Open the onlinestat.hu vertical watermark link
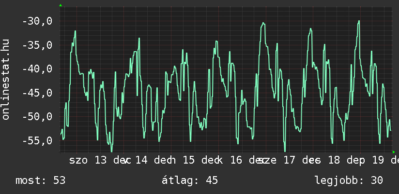Image resolution: width=399 pixels, height=194 pixels. (6, 79)
